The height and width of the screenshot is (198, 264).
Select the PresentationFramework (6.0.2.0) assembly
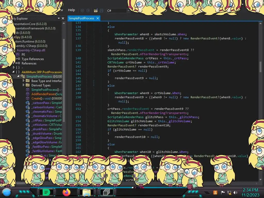(35, 28)
